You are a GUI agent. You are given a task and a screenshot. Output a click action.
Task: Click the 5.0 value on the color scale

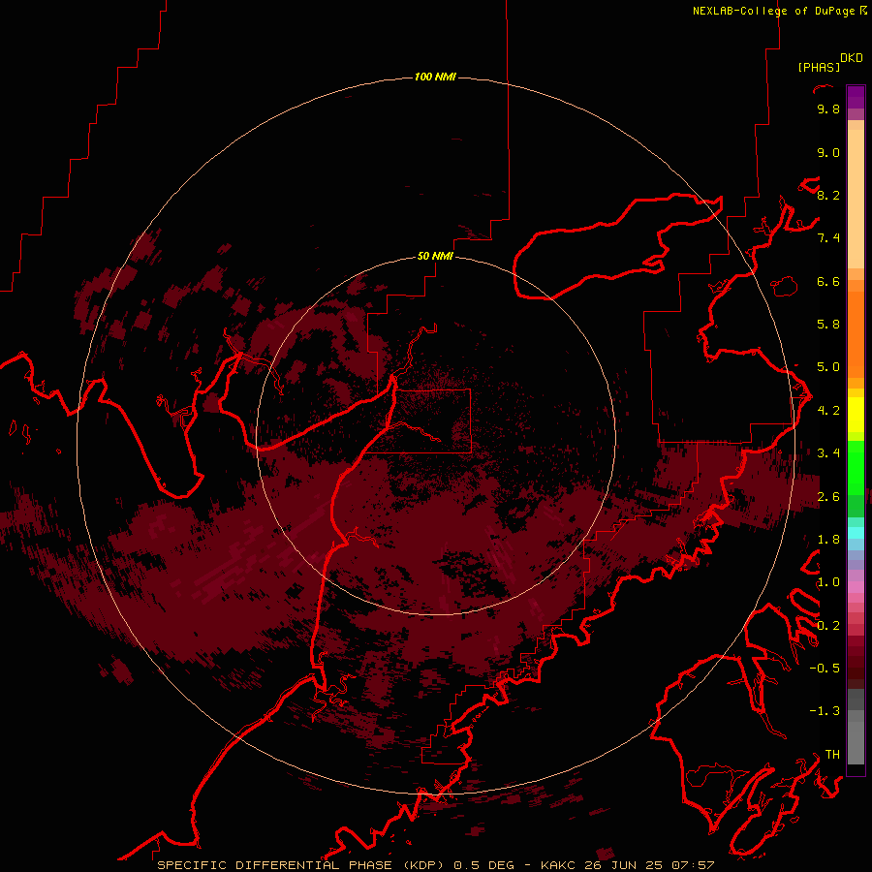(x=828, y=367)
